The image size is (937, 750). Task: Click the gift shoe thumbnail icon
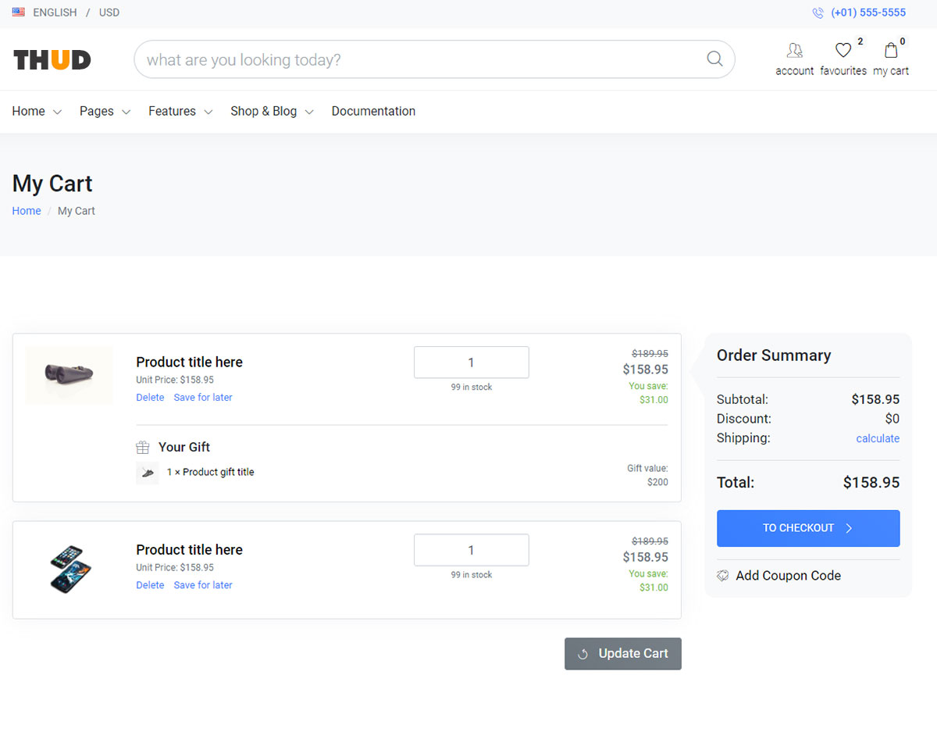point(148,473)
